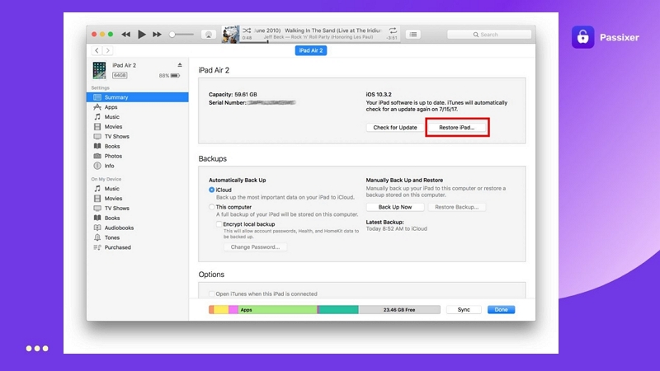Click the Search field
This screenshot has height=371, width=660.
tap(489, 35)
